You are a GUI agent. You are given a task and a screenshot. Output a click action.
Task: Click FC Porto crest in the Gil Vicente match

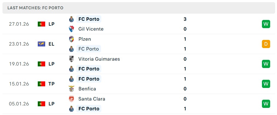(71, 19)
